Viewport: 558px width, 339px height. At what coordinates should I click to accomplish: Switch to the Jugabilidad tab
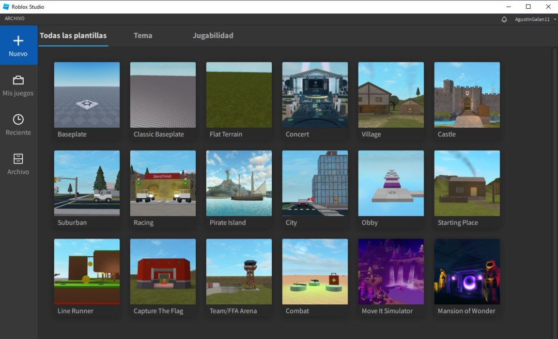point(213,35)
